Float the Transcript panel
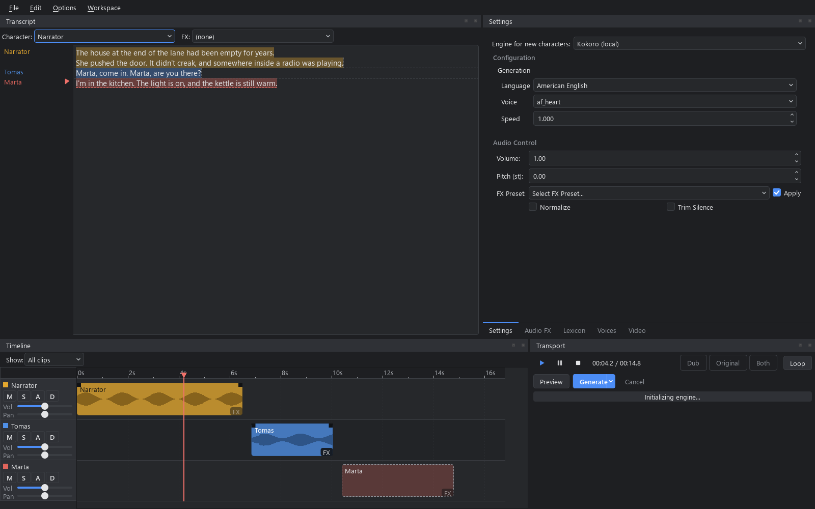 coord(466,21)
